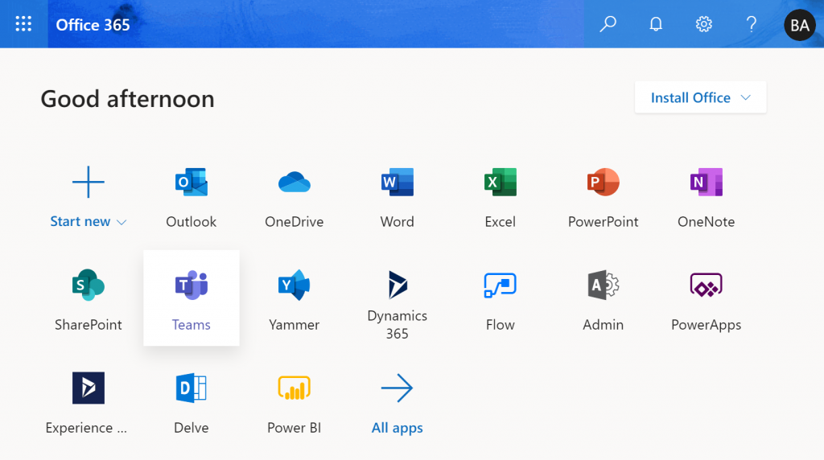
Task: Open the notifications bell
Action: pyautogui.click(x=656, y=24)
